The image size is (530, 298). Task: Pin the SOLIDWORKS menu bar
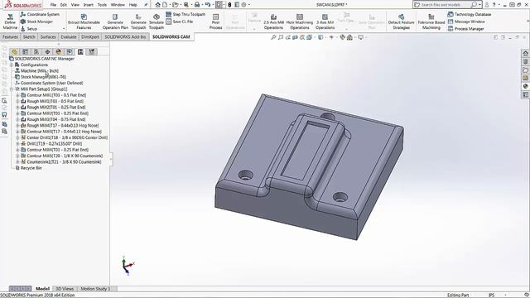click(x=146, y=5)
